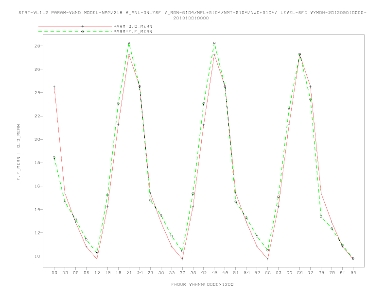Select green circle peak at hour 45
This screenshot has height=297, width=385.
click(214, 43)
